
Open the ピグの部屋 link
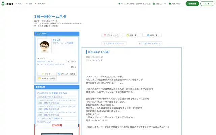[x=69, y=43]
